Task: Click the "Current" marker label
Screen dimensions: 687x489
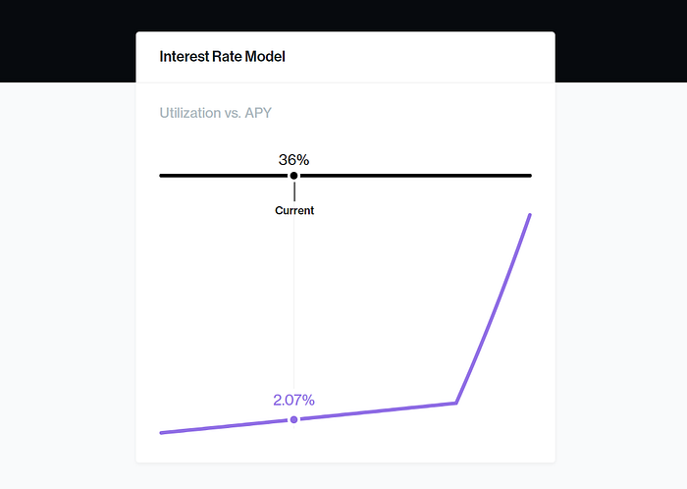Action: click(294, 210)
